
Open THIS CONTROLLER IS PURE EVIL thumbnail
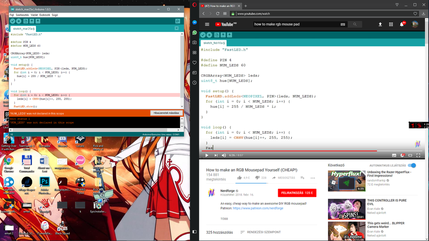click(x=347, y=209)
